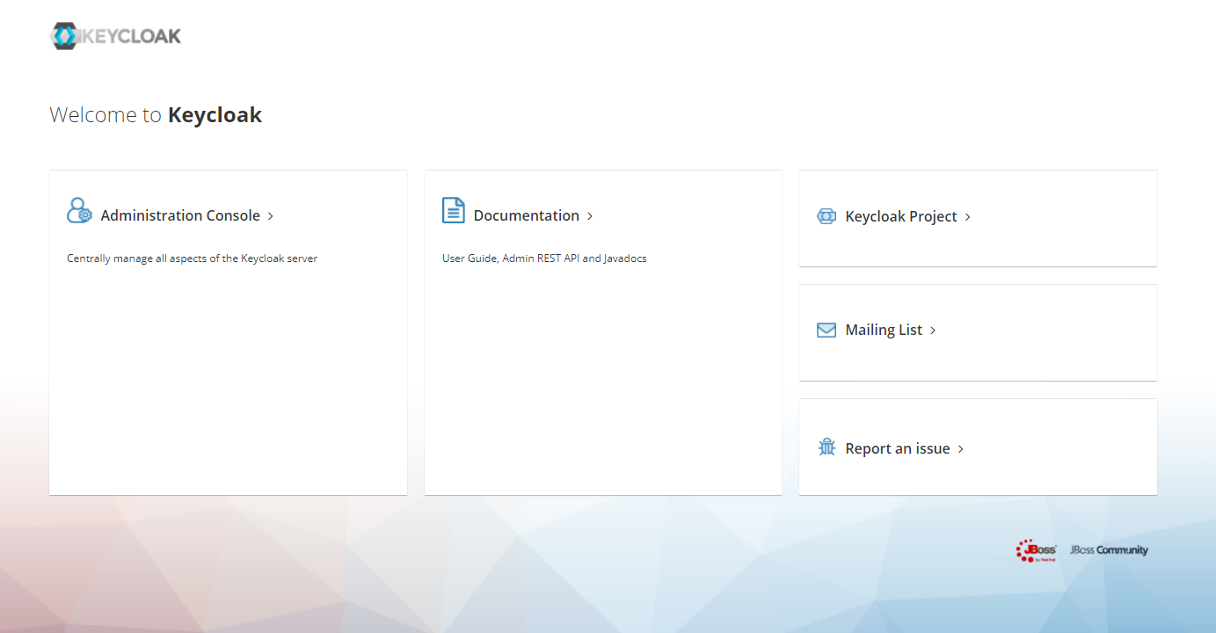The height and width of the screenshot is (633, 1216).
Task: Click the Report an issue bug icon
Action: [826, 447]
